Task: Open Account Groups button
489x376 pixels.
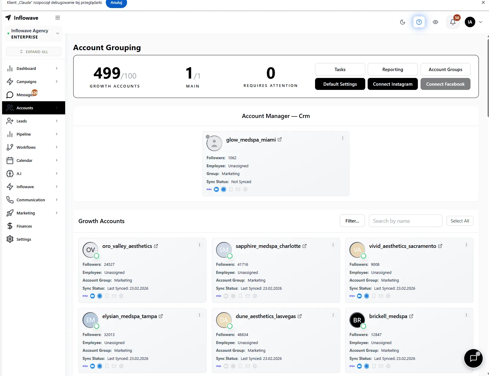Action: pos(445,69)
